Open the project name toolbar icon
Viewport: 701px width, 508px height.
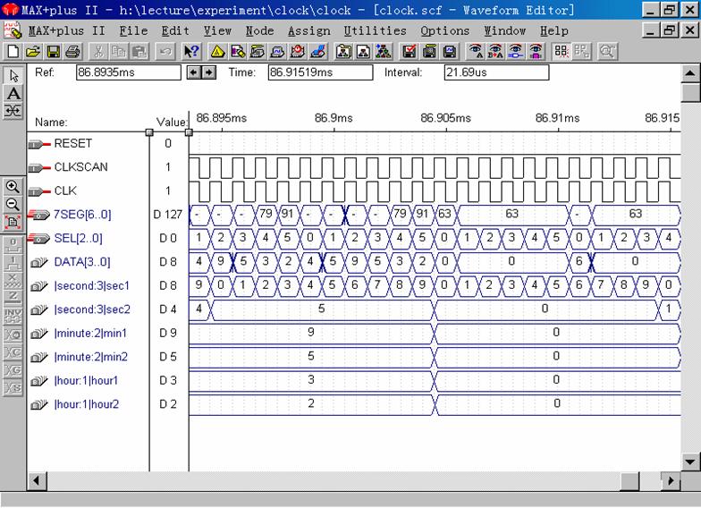pyautogui.click(x=343, y=52)
